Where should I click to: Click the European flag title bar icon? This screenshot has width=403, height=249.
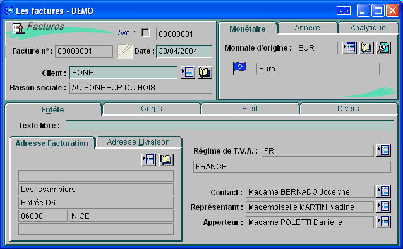(x=344, y=11)
